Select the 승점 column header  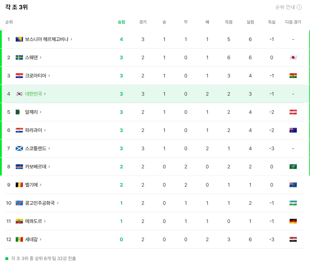[121, 22]
